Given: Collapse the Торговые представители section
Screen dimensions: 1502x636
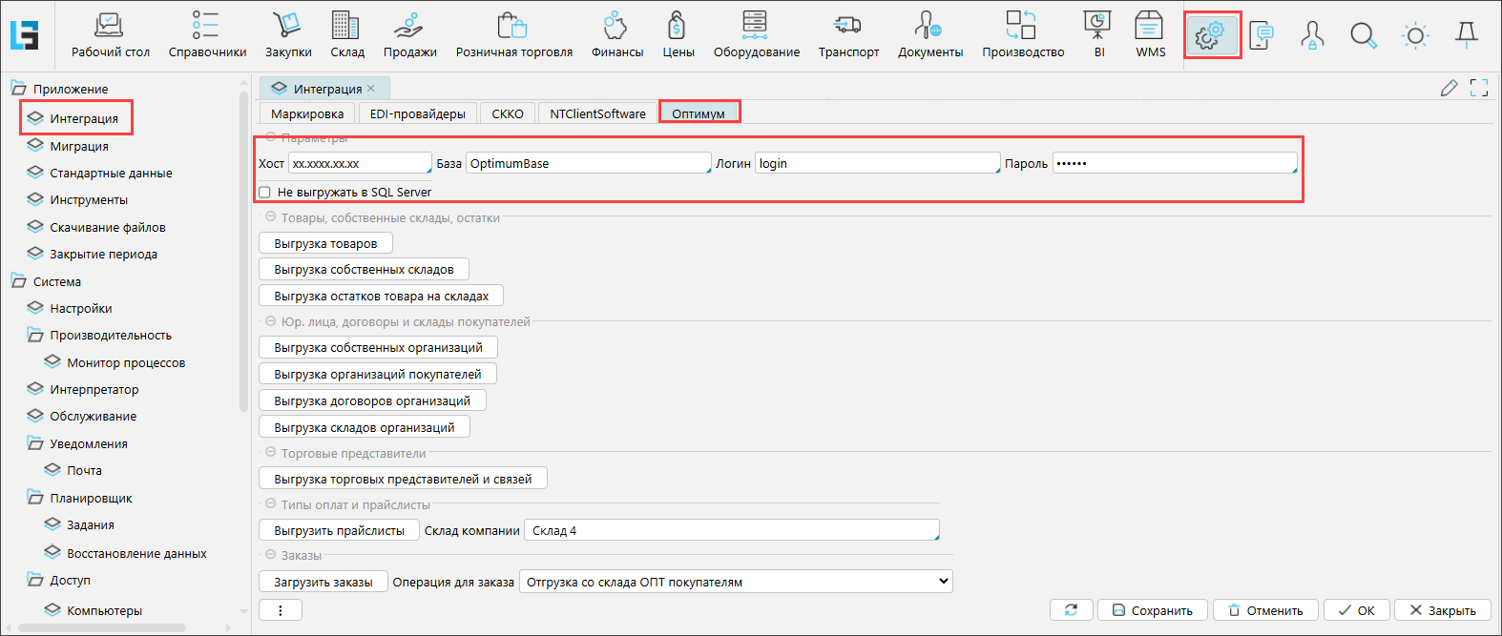Looking at the screenshot, I should coord(271,453).
